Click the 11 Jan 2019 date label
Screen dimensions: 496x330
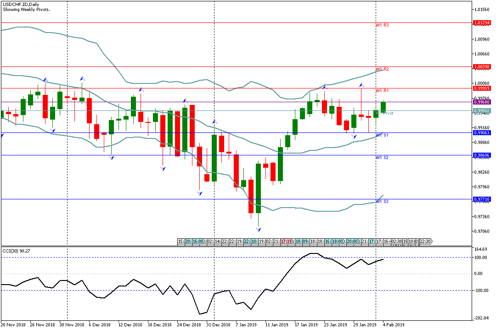277,324
